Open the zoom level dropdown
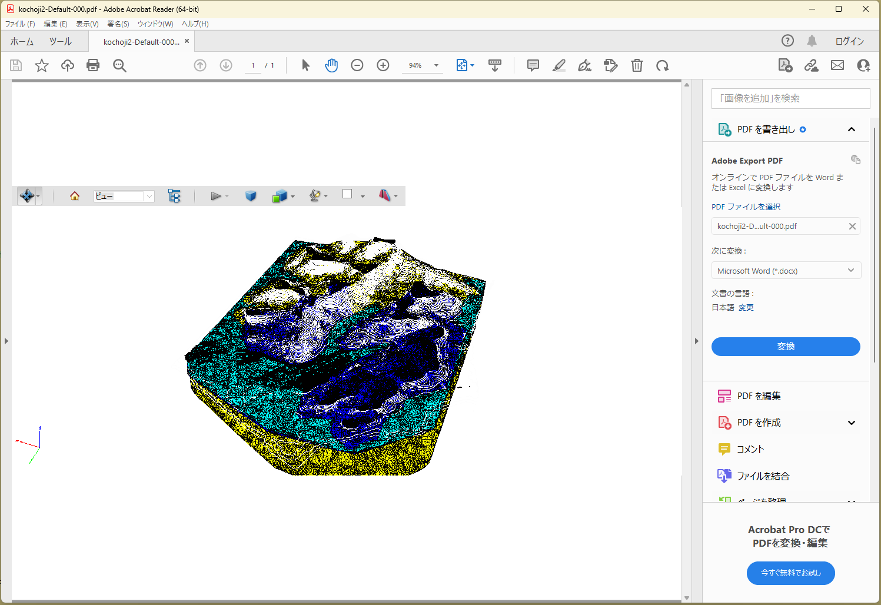The width and height of the screenshot is (881, 605). [437, 65]
